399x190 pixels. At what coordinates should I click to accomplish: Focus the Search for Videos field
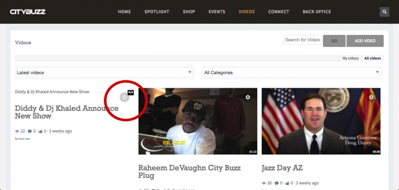[x=303, y=40]
